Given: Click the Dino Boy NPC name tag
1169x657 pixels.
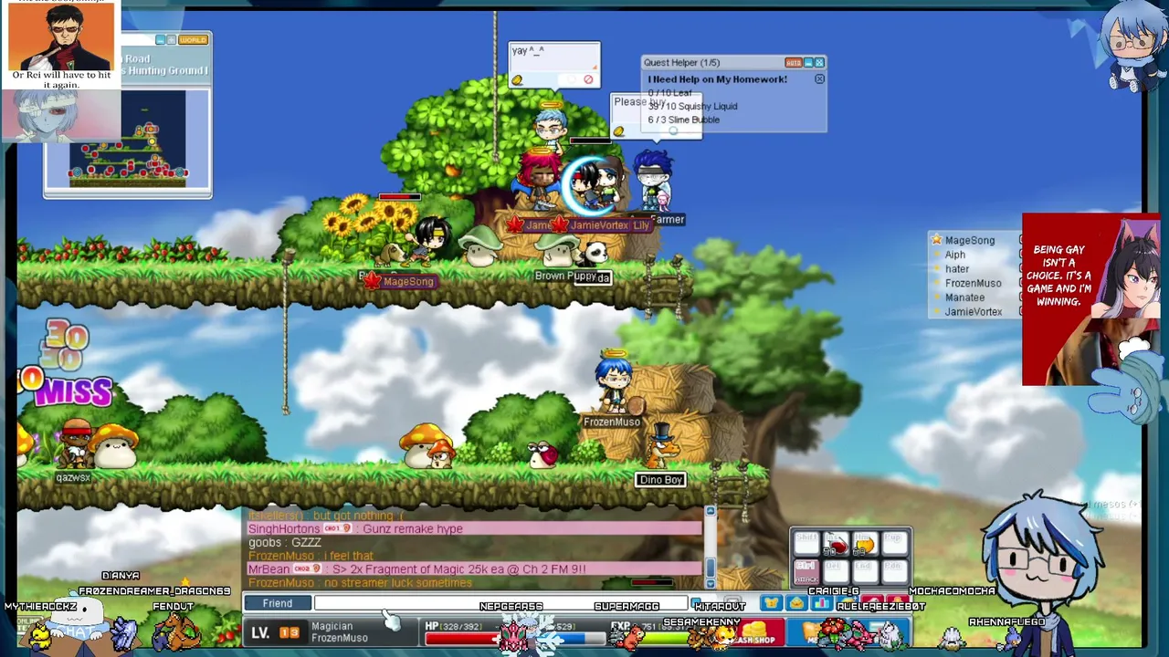Looking at the screenshot, I should [x=661, y=480].
